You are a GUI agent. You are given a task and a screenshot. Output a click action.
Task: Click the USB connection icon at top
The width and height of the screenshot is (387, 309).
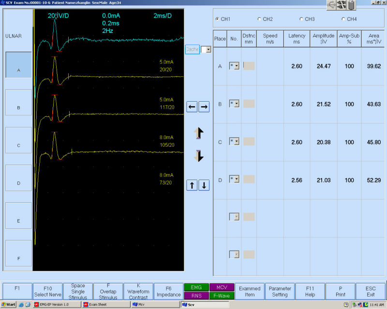pyautogui.click(x=331, y=5)
